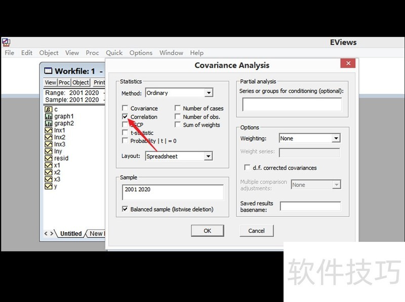Viewport: 405px width, 302px height.
Task: Switch to the Untitled workfile page tab
Action: (x=71, y=234)
